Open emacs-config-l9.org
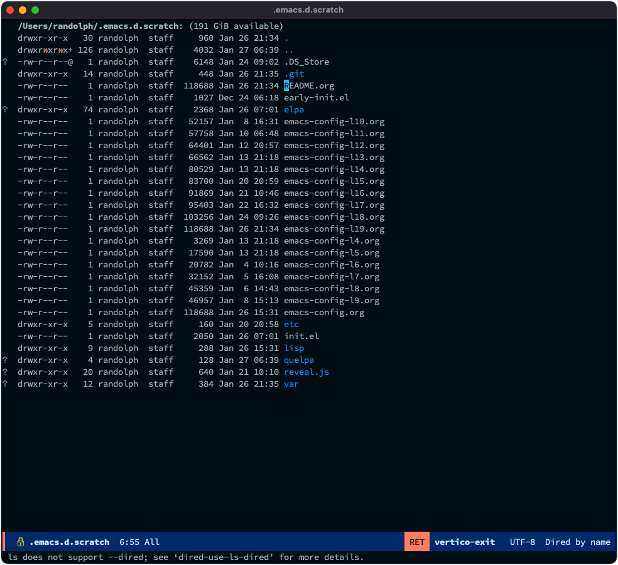This screenshot has height=565, width=618. [x=332, y=300]
